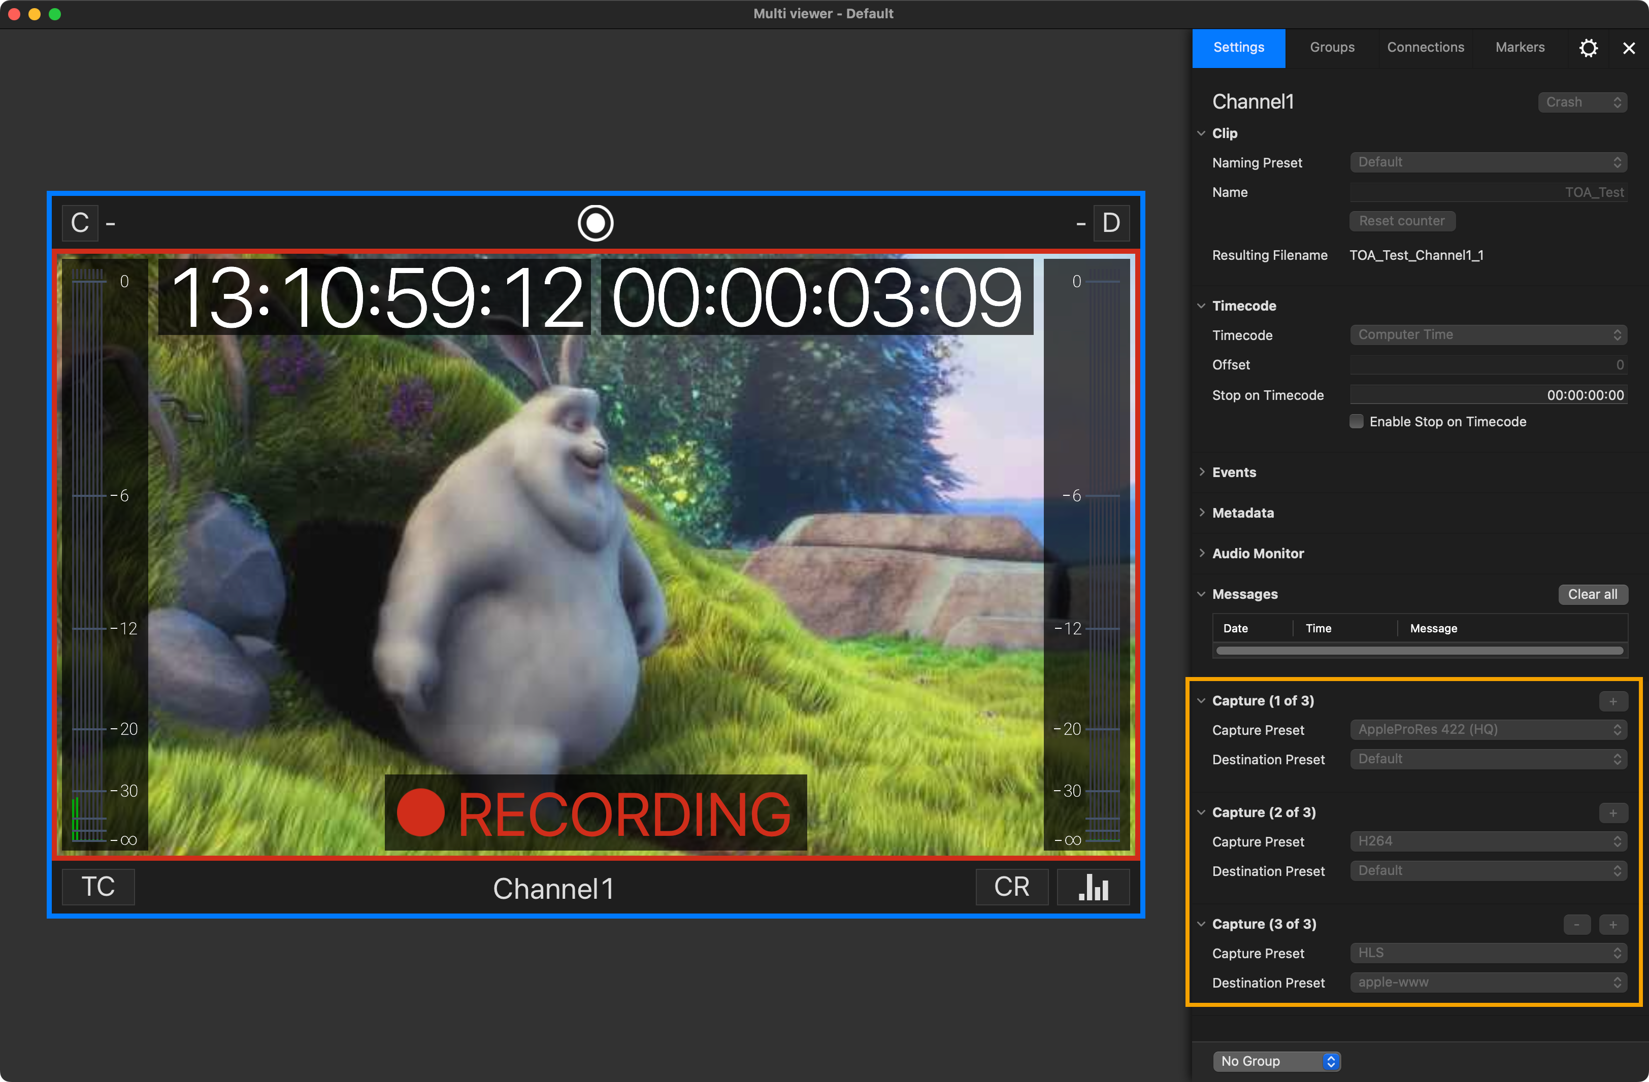Click the 00:00:03:09 duration display
The image size is (1649, 1082).
point(817,296)
